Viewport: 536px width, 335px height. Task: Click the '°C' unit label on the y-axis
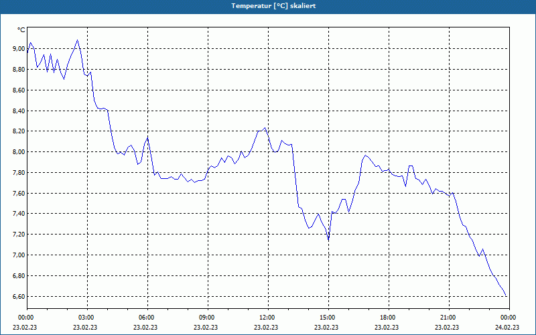click(x=21, y=30)
